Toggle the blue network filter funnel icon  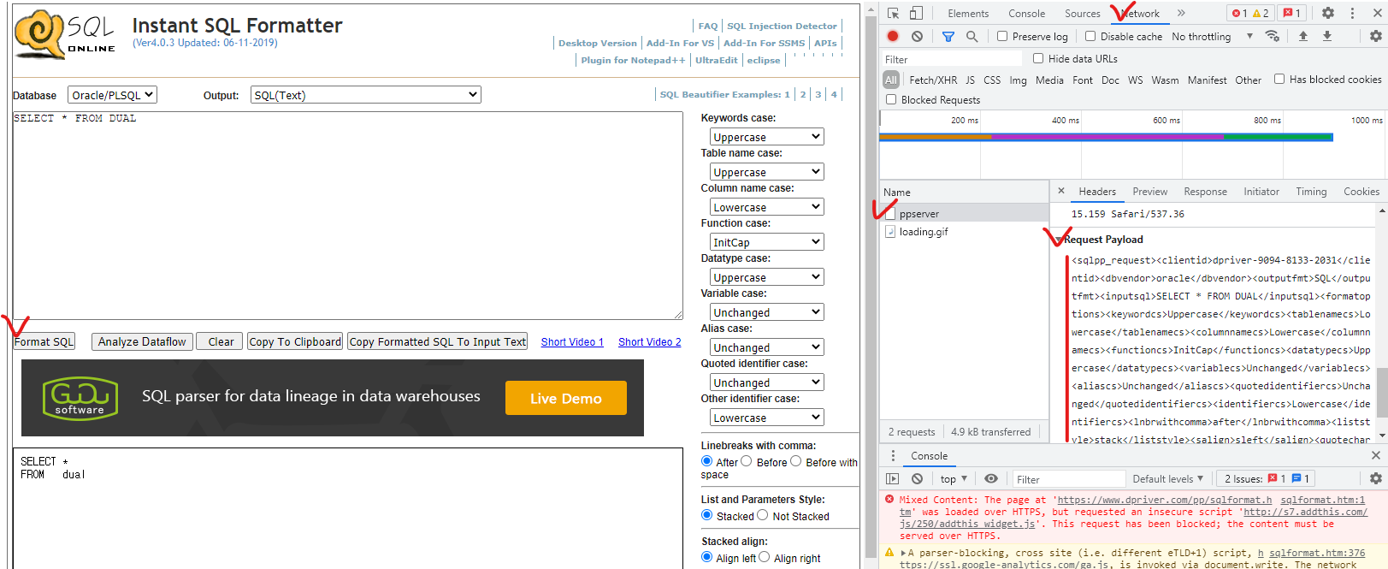coord(948,37)
